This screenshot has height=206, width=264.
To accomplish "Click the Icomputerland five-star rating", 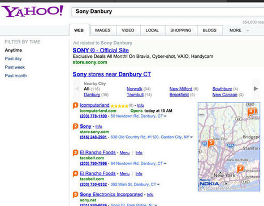I will coord(119,106).
